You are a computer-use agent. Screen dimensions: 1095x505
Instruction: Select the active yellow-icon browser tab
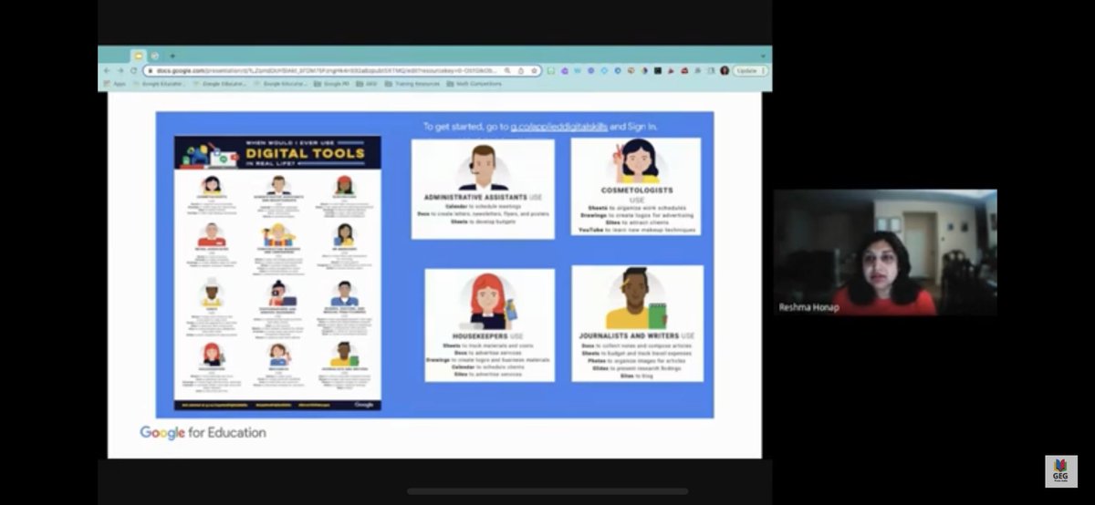pyautogui.click(x=138, y=56)
